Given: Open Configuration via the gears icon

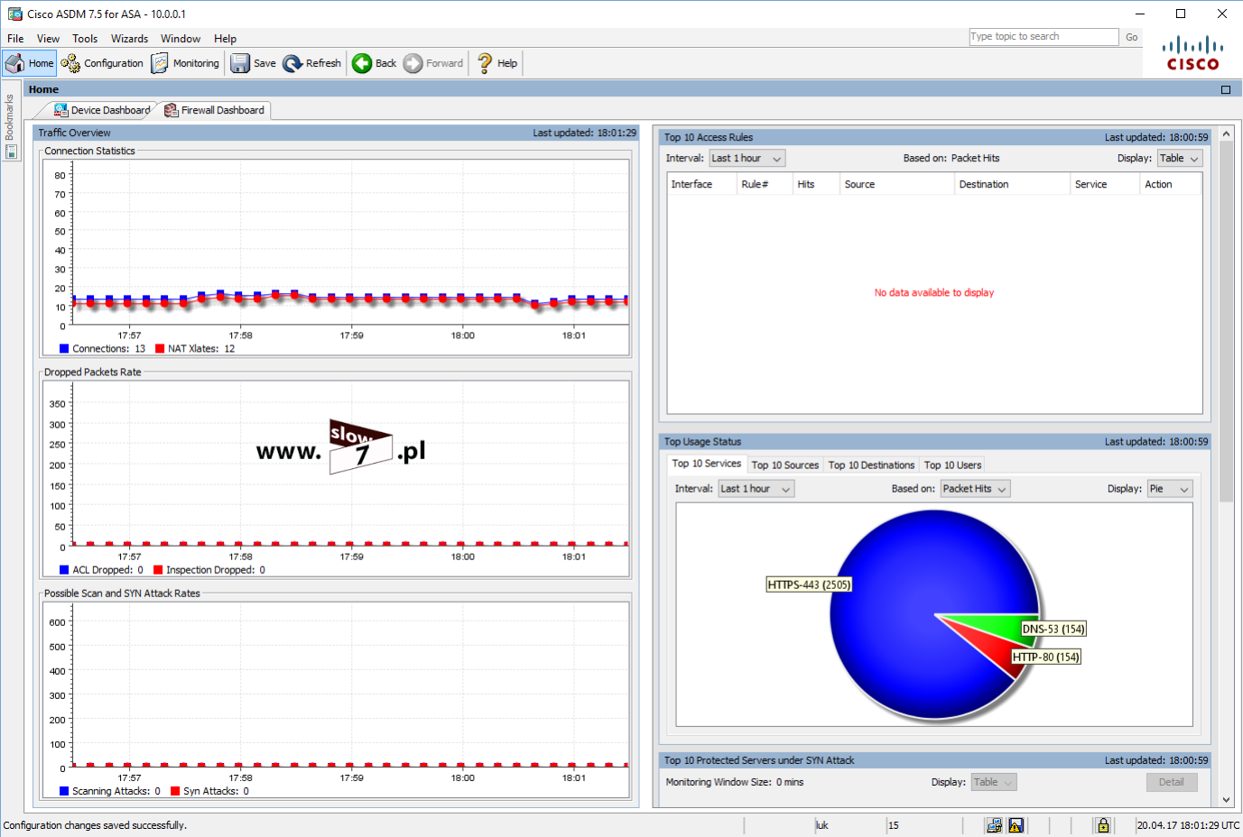Looking at the screenshot, I should tap(70, 63).
